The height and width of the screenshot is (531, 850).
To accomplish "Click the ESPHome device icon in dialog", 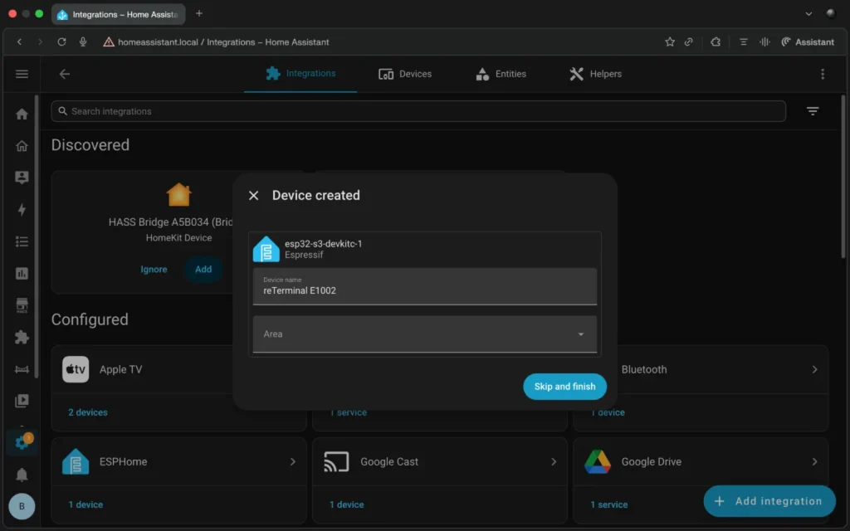I will pos(266,249).
